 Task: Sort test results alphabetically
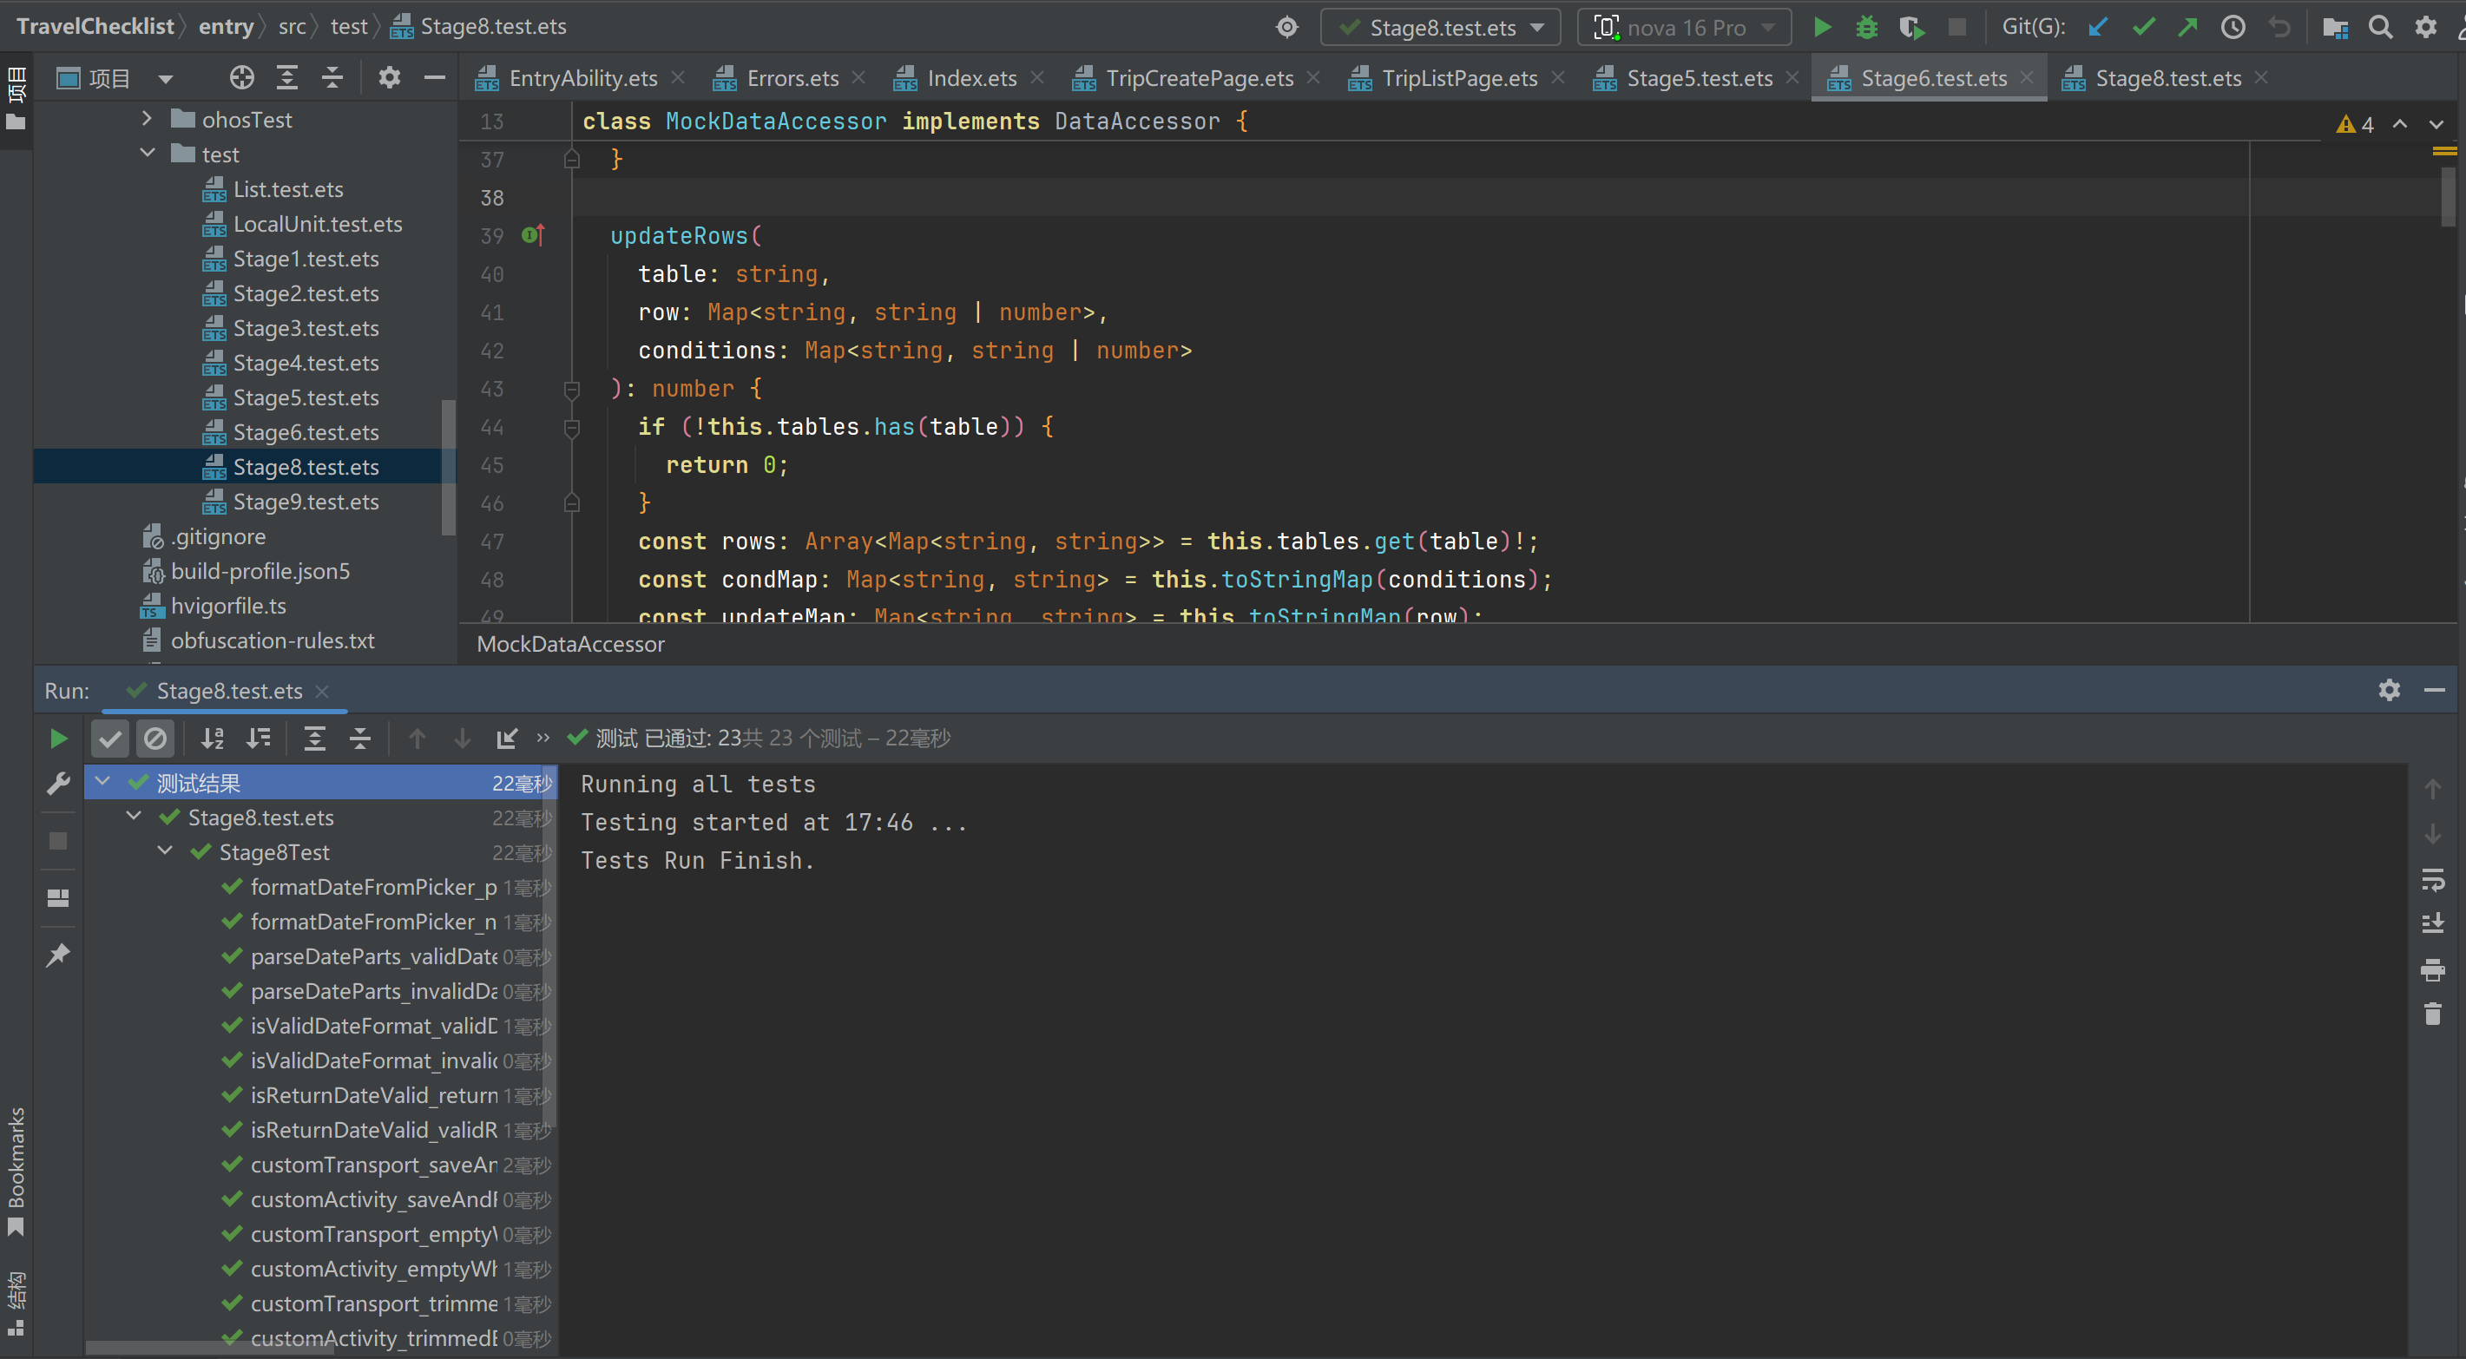(x=213, y=738)
